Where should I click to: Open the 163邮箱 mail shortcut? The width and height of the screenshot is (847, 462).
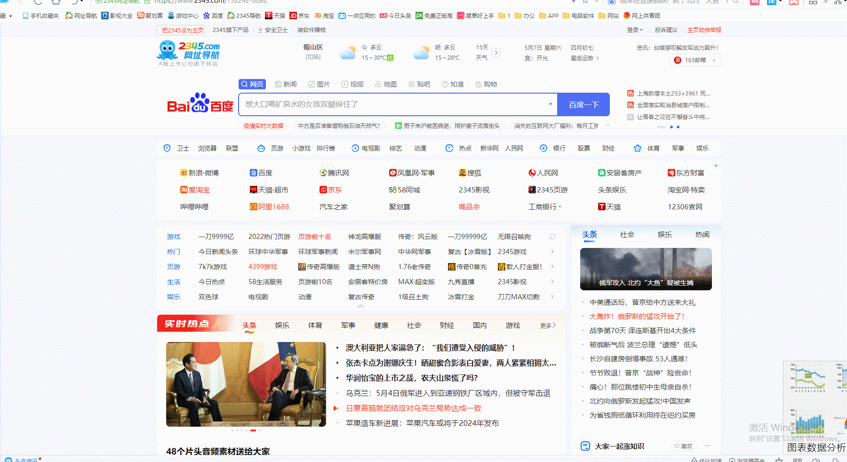coord(695,60)
